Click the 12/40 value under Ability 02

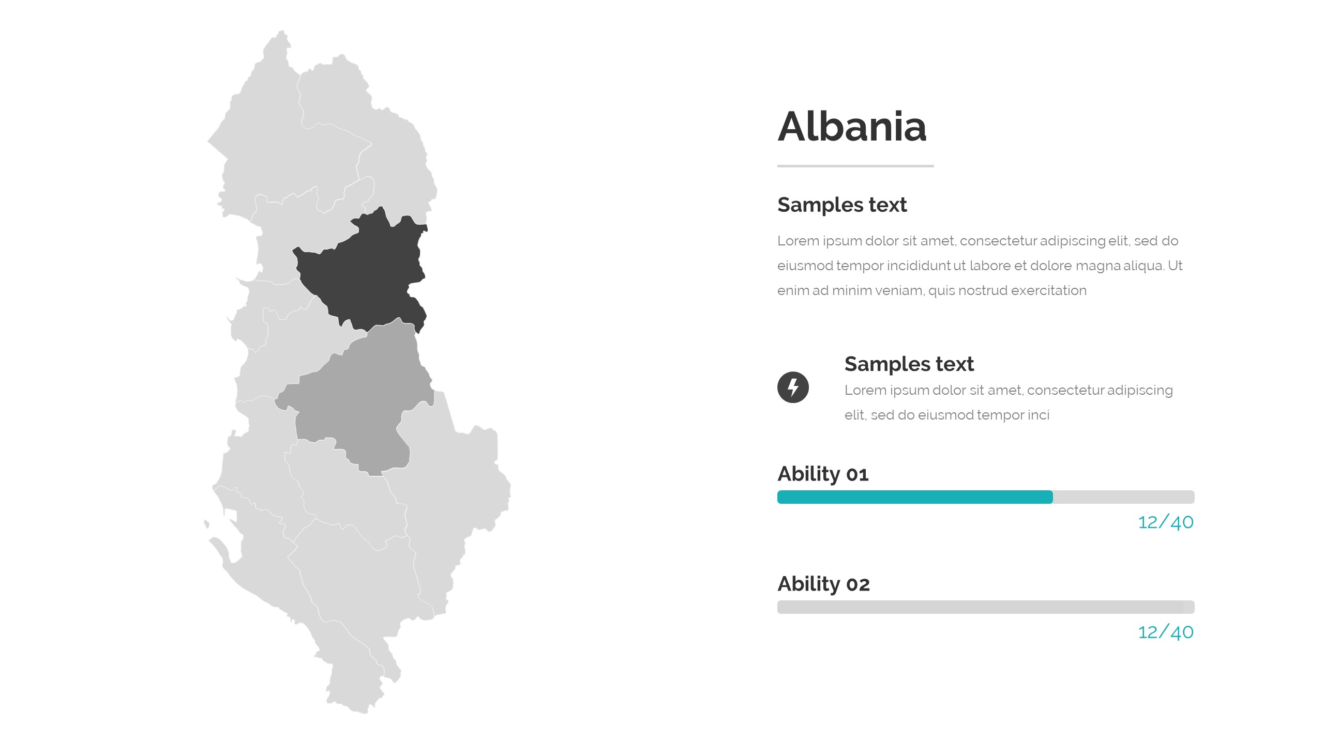point(1166,632)
